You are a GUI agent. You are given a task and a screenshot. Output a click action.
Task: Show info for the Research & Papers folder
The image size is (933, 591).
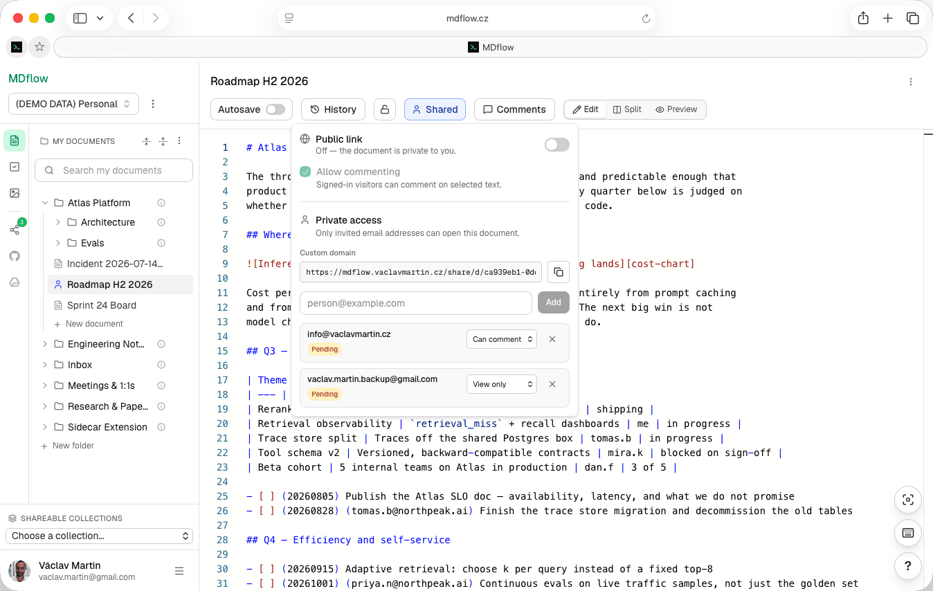[161, 406]
